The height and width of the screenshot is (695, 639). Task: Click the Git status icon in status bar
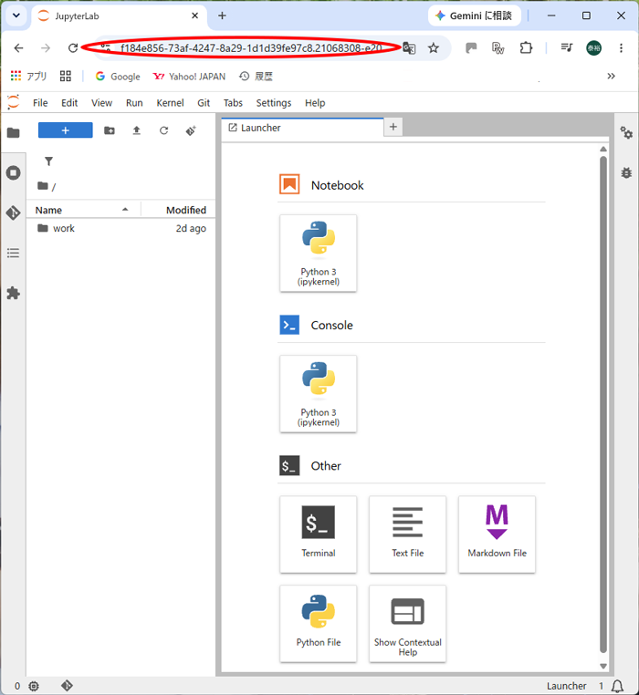pos(67,686)
